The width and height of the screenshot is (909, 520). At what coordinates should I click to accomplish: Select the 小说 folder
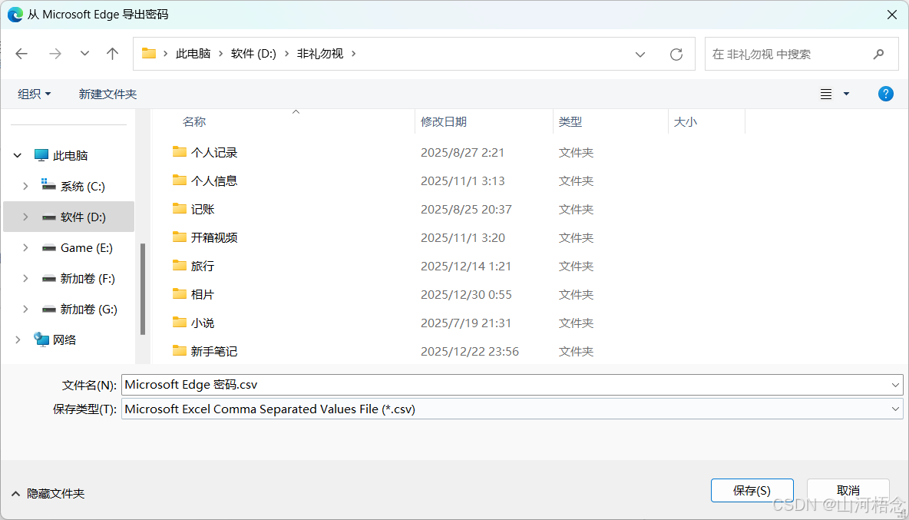(203, 323)
